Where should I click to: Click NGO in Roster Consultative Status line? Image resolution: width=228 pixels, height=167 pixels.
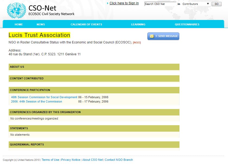(70, 42)
